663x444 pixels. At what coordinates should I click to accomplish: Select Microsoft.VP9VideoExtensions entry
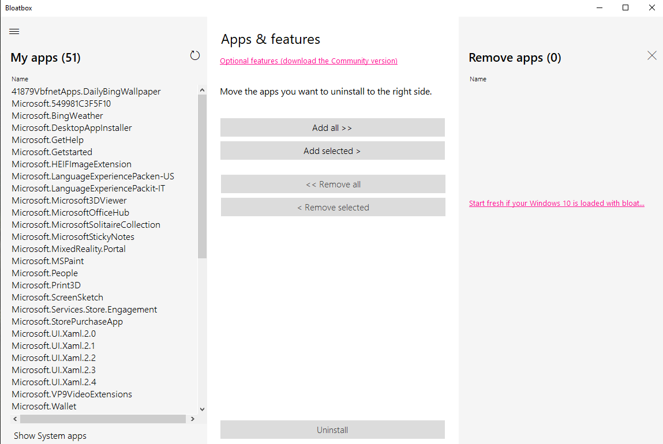pos(72,394)
